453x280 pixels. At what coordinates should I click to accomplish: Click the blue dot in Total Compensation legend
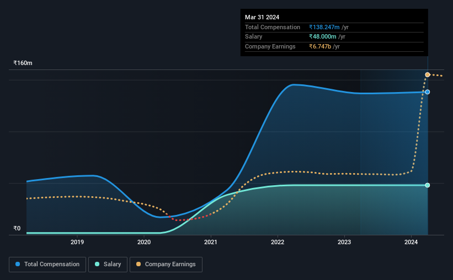click(x=18, y=264)
